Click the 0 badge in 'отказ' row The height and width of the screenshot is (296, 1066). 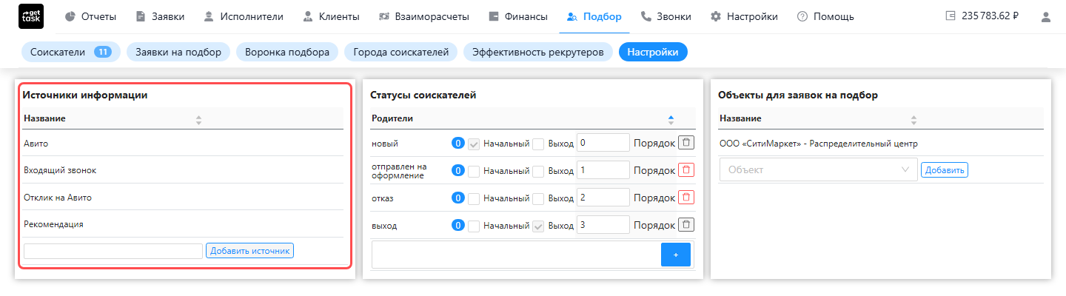[x=458, y=198]
